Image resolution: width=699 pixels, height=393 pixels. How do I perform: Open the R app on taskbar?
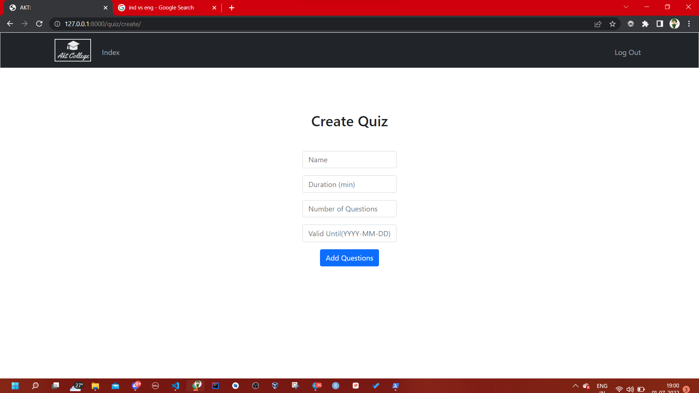pos(336,386)
